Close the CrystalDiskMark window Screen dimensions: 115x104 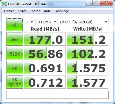click(x=106, y=3)
